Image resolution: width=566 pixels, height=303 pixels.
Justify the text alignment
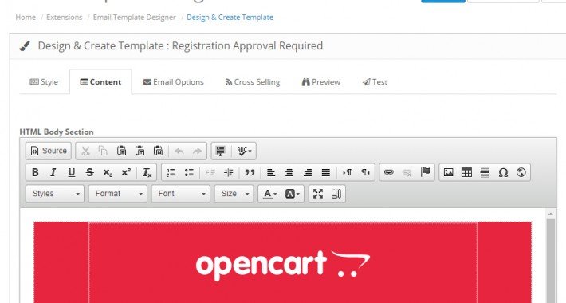tap(325, 172)
